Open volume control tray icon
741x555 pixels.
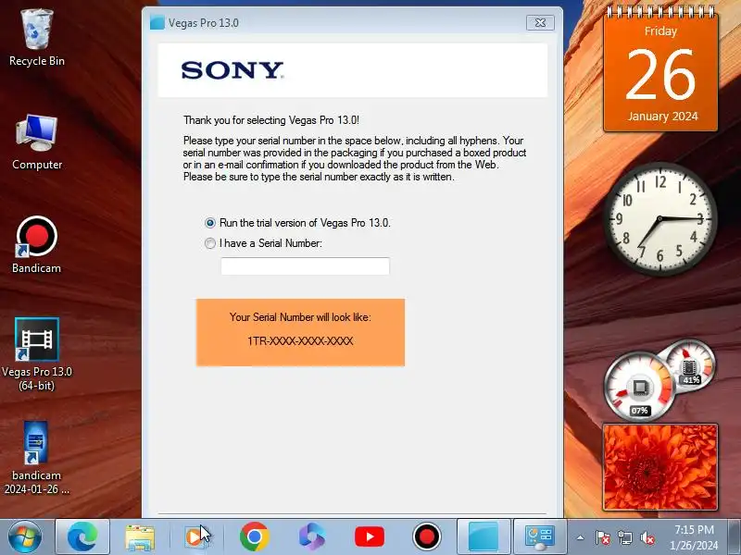pyautogui.click(x=647, y=537)
